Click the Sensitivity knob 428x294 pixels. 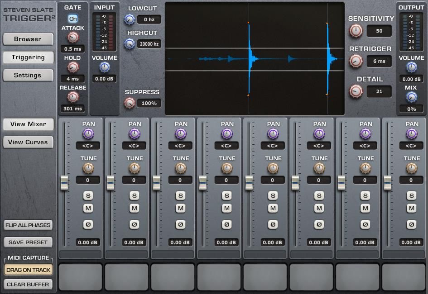pyautogui.click(x=356, y=31)
